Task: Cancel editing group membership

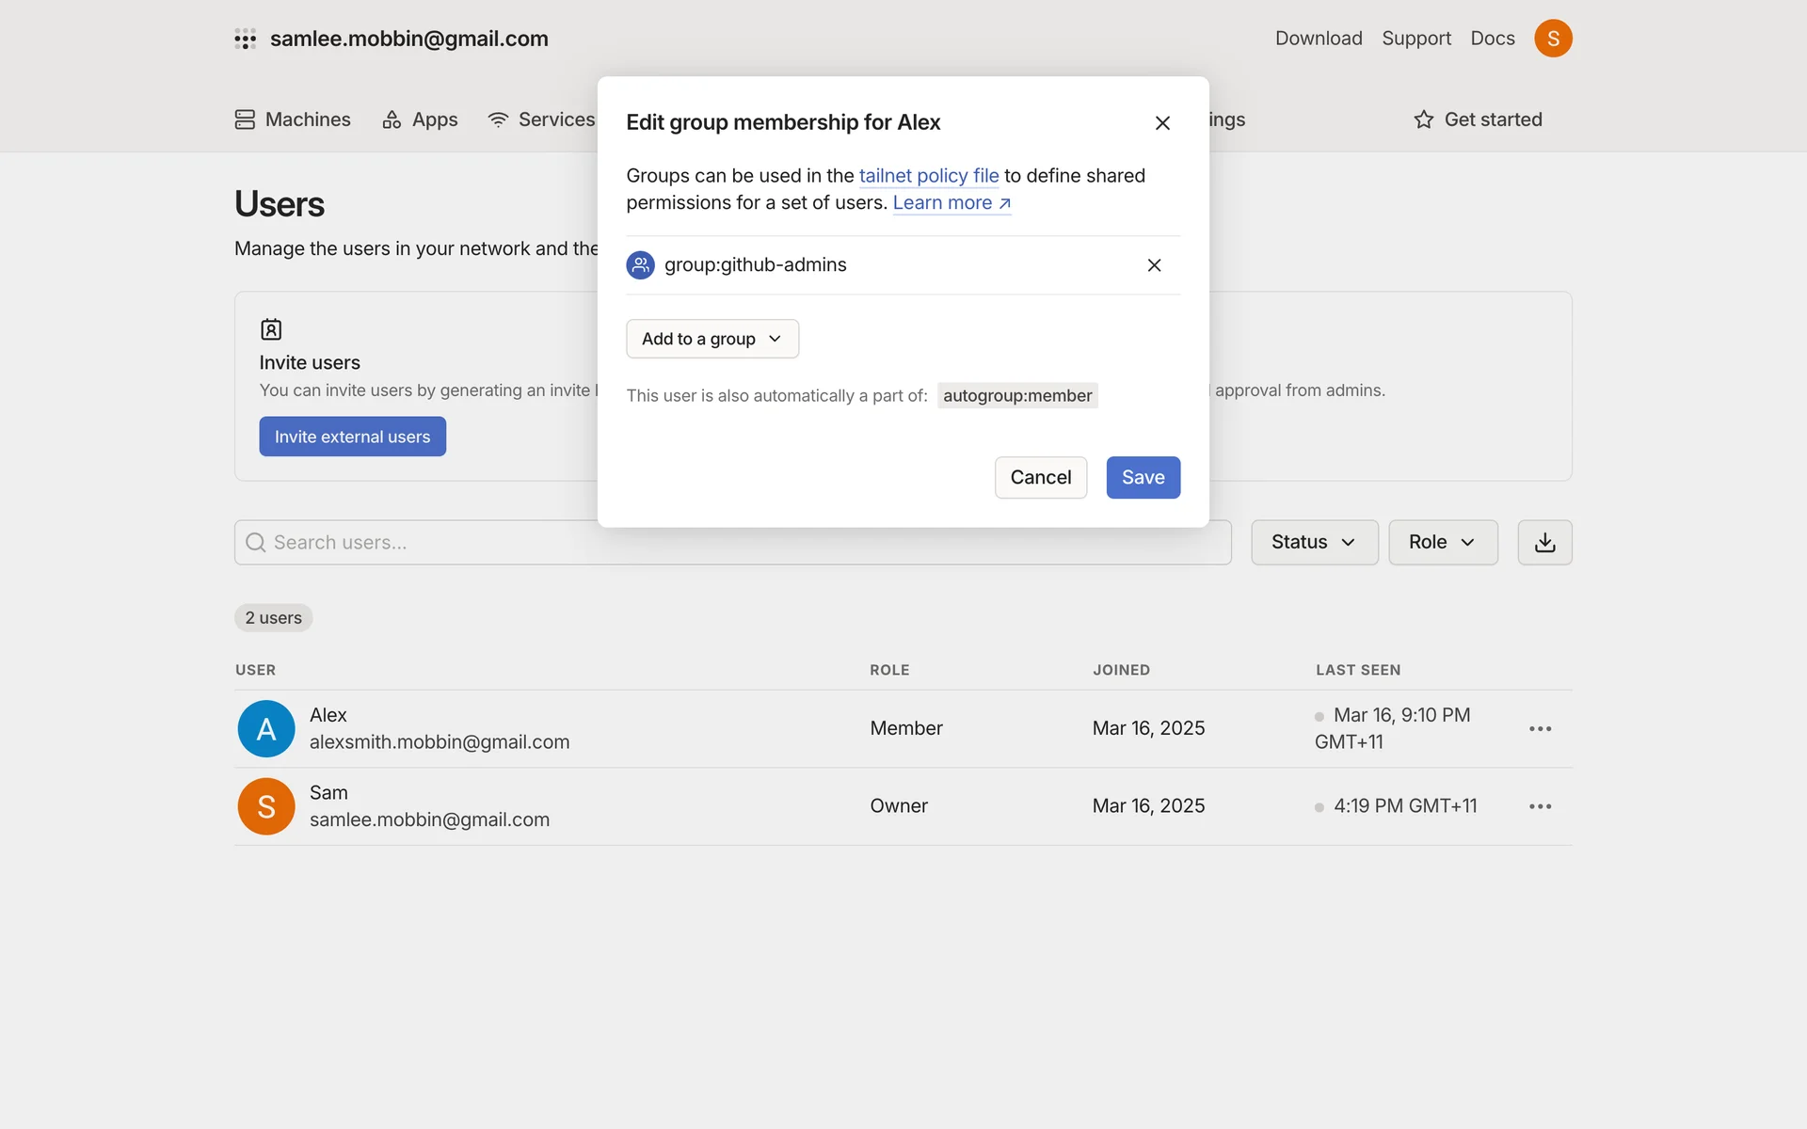Action: click(x=1040, y=477)
